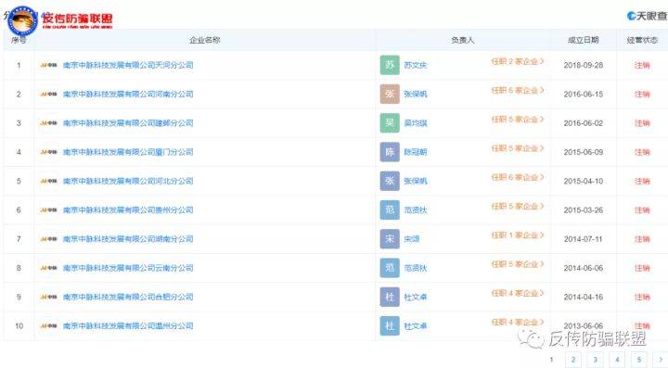The height and width of the screenshot is (368, 668).
Task: Open the 天河分公司 company link in row 1
Action: pyautogui.click(x=128, y=65)
